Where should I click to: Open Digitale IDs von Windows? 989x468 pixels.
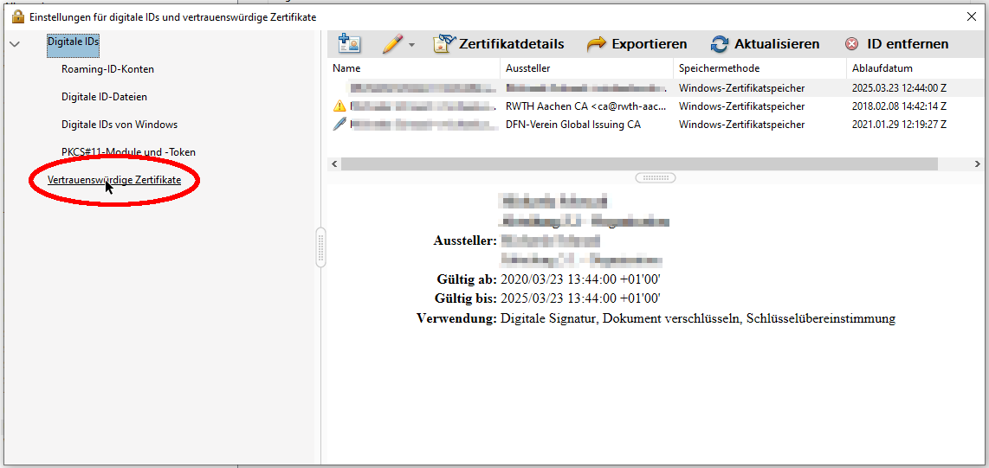pyautogui.click(x=120, y=125)
